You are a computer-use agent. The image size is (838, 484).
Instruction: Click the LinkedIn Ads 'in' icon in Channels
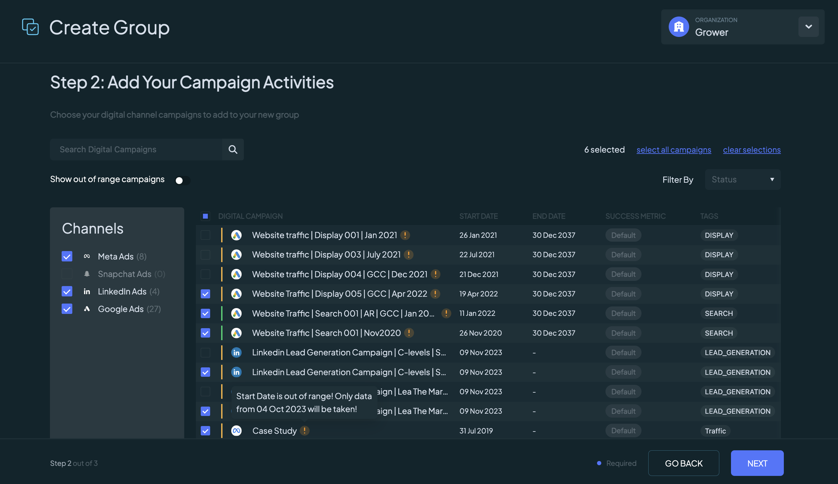click(87, 291)
